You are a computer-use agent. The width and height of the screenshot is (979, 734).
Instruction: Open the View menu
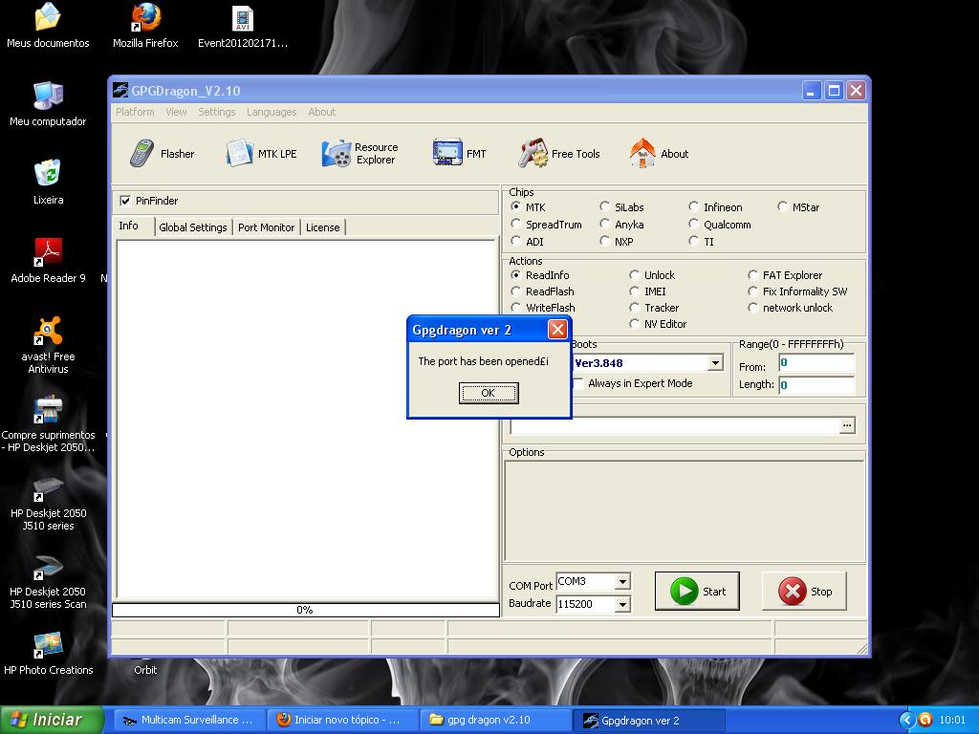(176, 112)
